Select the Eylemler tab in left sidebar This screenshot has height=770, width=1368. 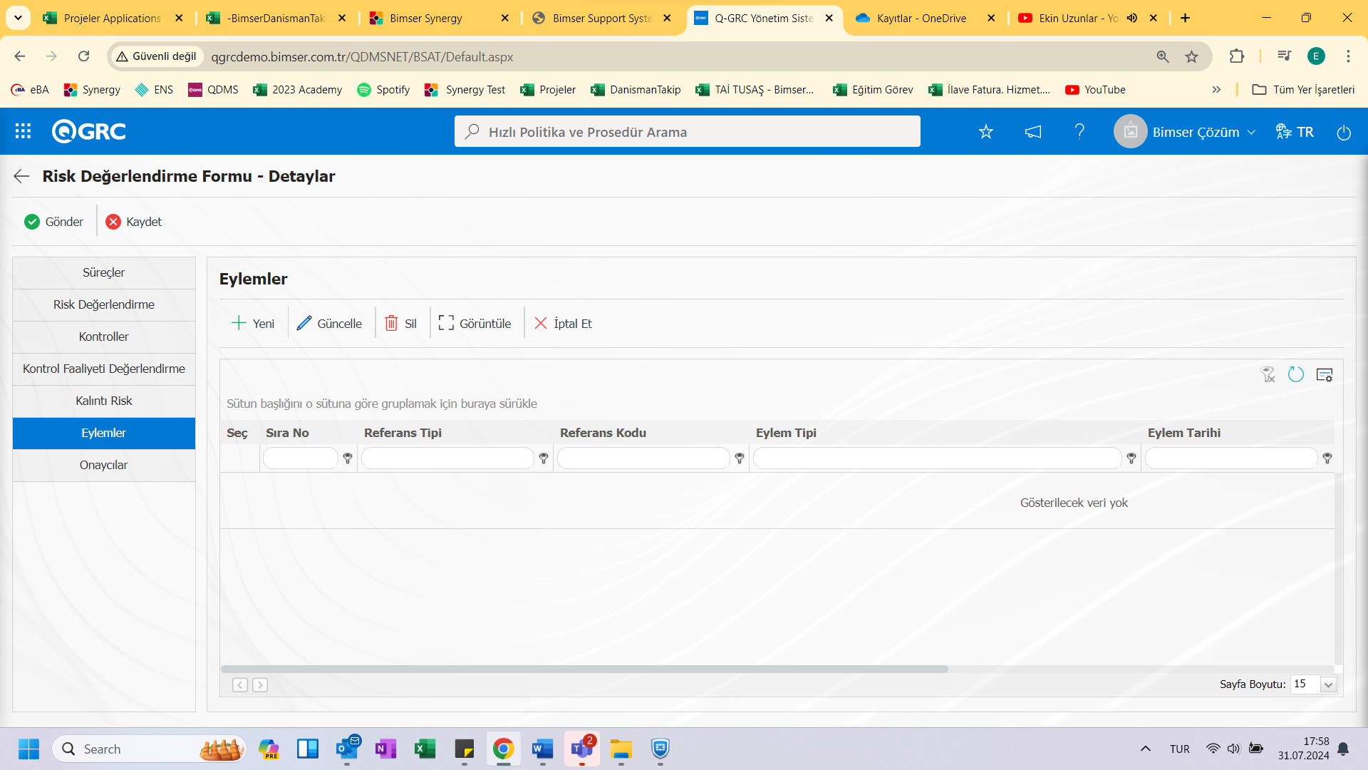pyautogui.click(x=103, y=433)
